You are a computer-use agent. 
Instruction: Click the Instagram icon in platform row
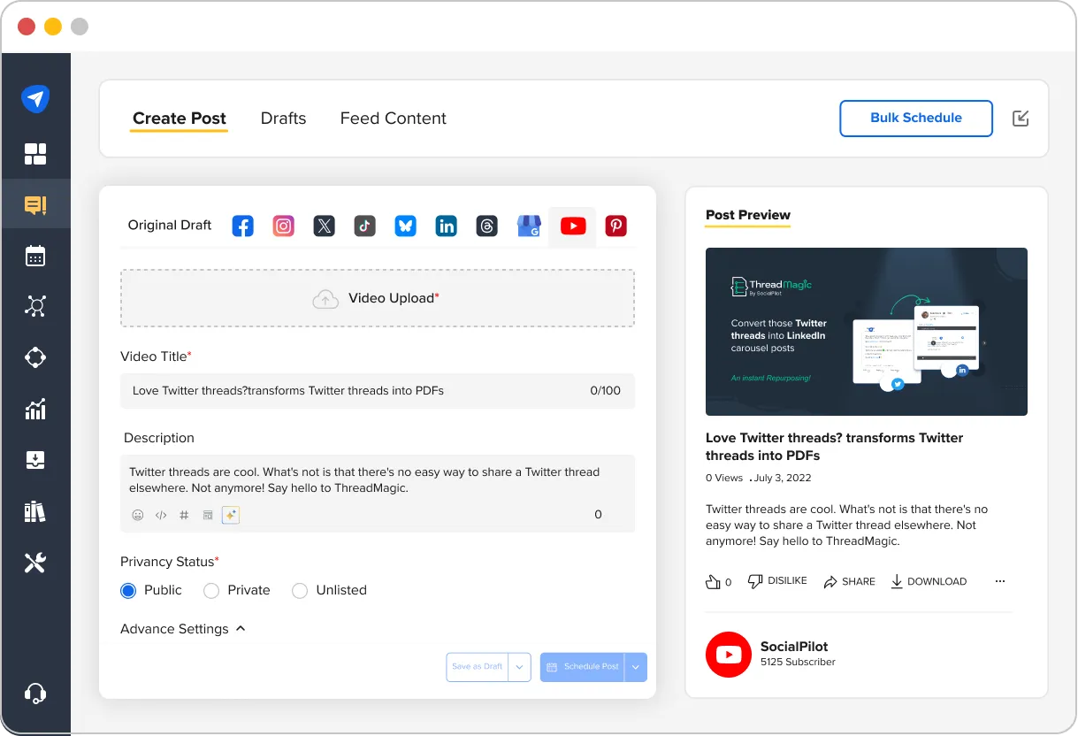pos(283,226)
